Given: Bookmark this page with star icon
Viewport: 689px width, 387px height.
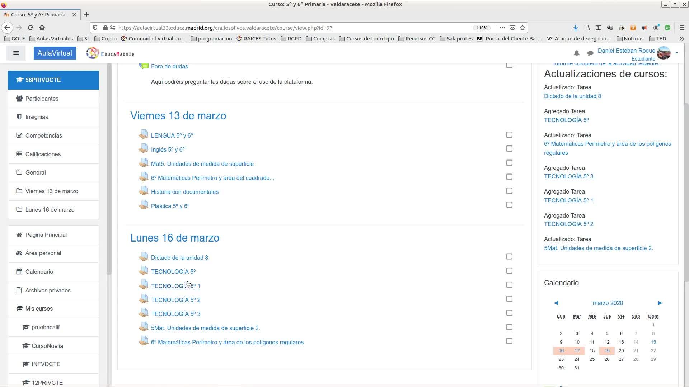Looking at the screenshot, I should click(522, 28).
